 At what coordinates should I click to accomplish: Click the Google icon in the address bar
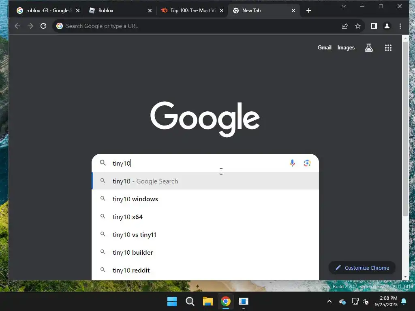(60, 26)
